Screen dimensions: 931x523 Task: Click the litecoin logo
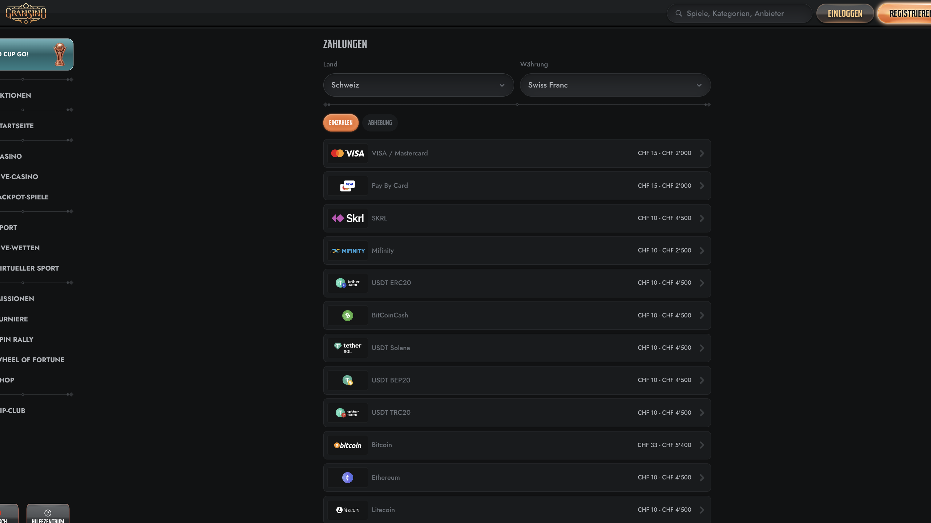tap(348, 510)
